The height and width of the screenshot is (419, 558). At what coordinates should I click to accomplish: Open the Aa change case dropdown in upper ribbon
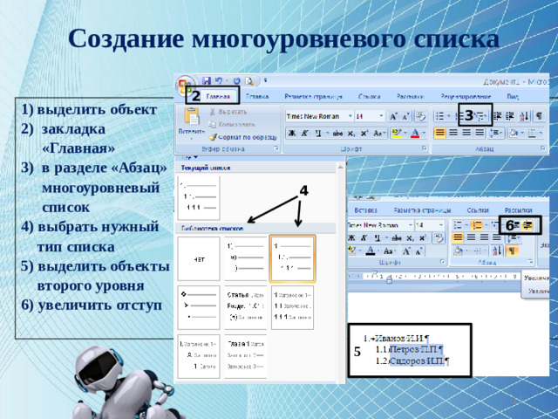[380, 134]
